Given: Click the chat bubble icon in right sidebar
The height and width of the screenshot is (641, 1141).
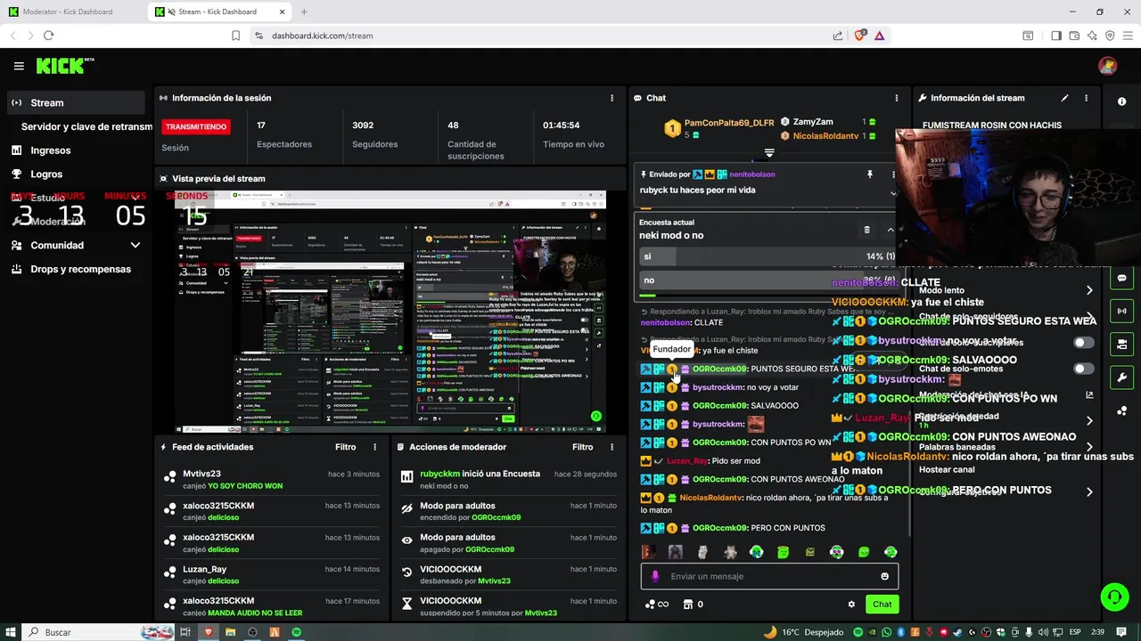Looking at the screenshot, I should click(1121, 278).
